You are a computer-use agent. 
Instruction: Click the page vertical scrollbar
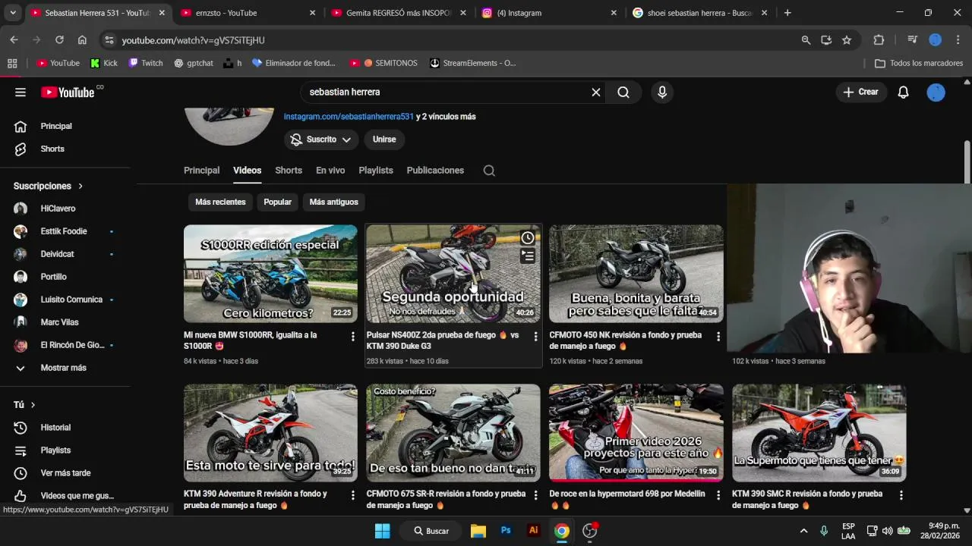point(967,162)
